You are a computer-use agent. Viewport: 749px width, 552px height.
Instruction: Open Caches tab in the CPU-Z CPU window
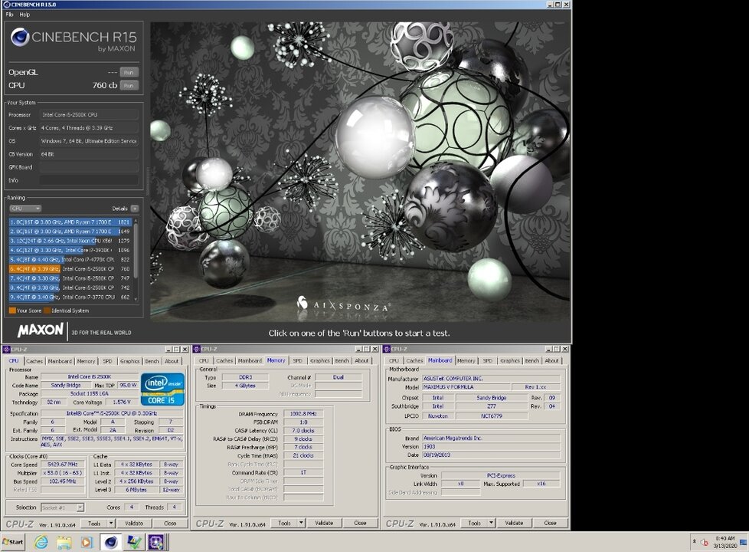(34, 361)
